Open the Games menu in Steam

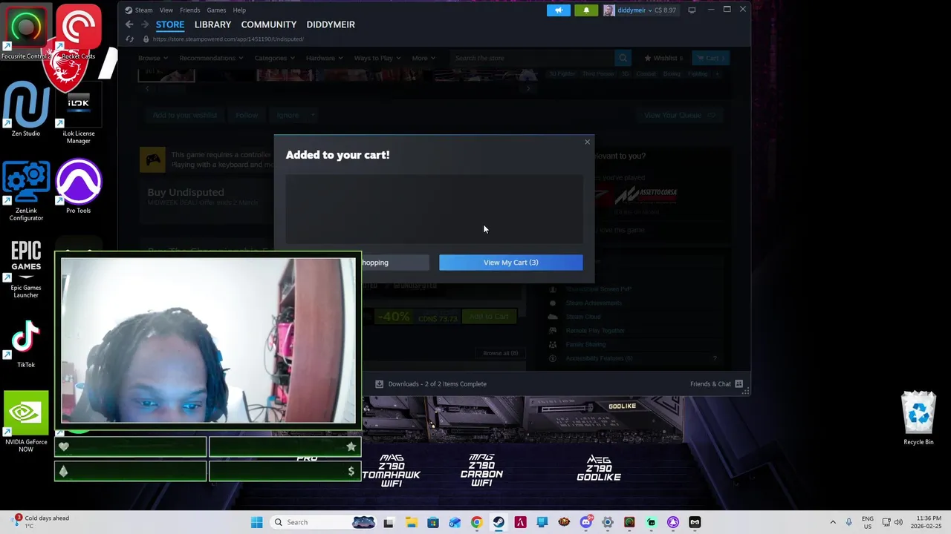216,10
